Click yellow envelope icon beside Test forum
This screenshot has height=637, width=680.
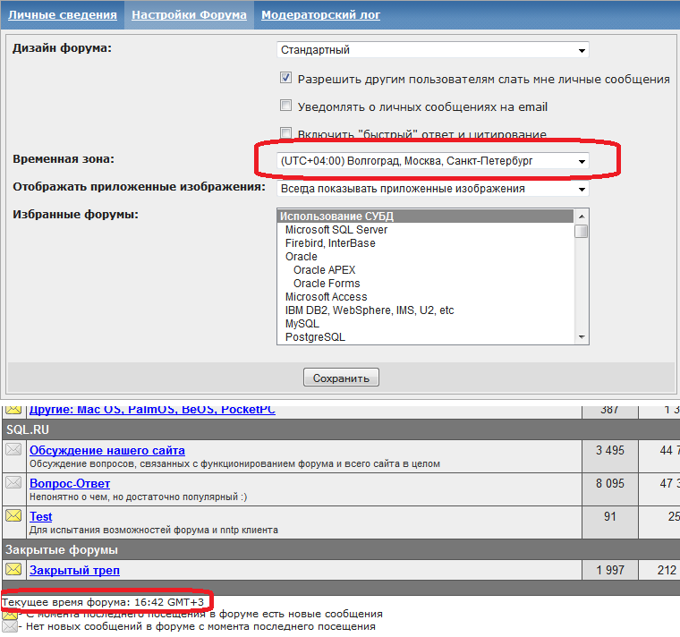pyautogui.click(x=13, y=516)
